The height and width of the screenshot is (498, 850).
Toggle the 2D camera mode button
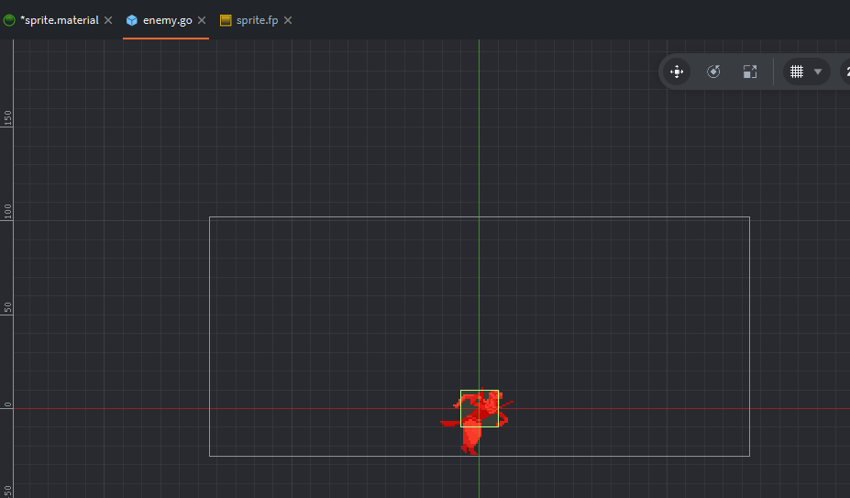(x=844, y=72)
